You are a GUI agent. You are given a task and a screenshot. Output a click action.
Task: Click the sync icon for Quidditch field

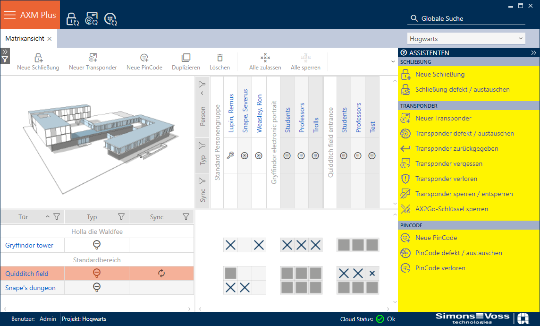[161, 274]
